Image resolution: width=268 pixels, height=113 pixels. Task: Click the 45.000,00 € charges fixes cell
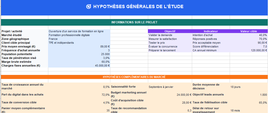79,66
